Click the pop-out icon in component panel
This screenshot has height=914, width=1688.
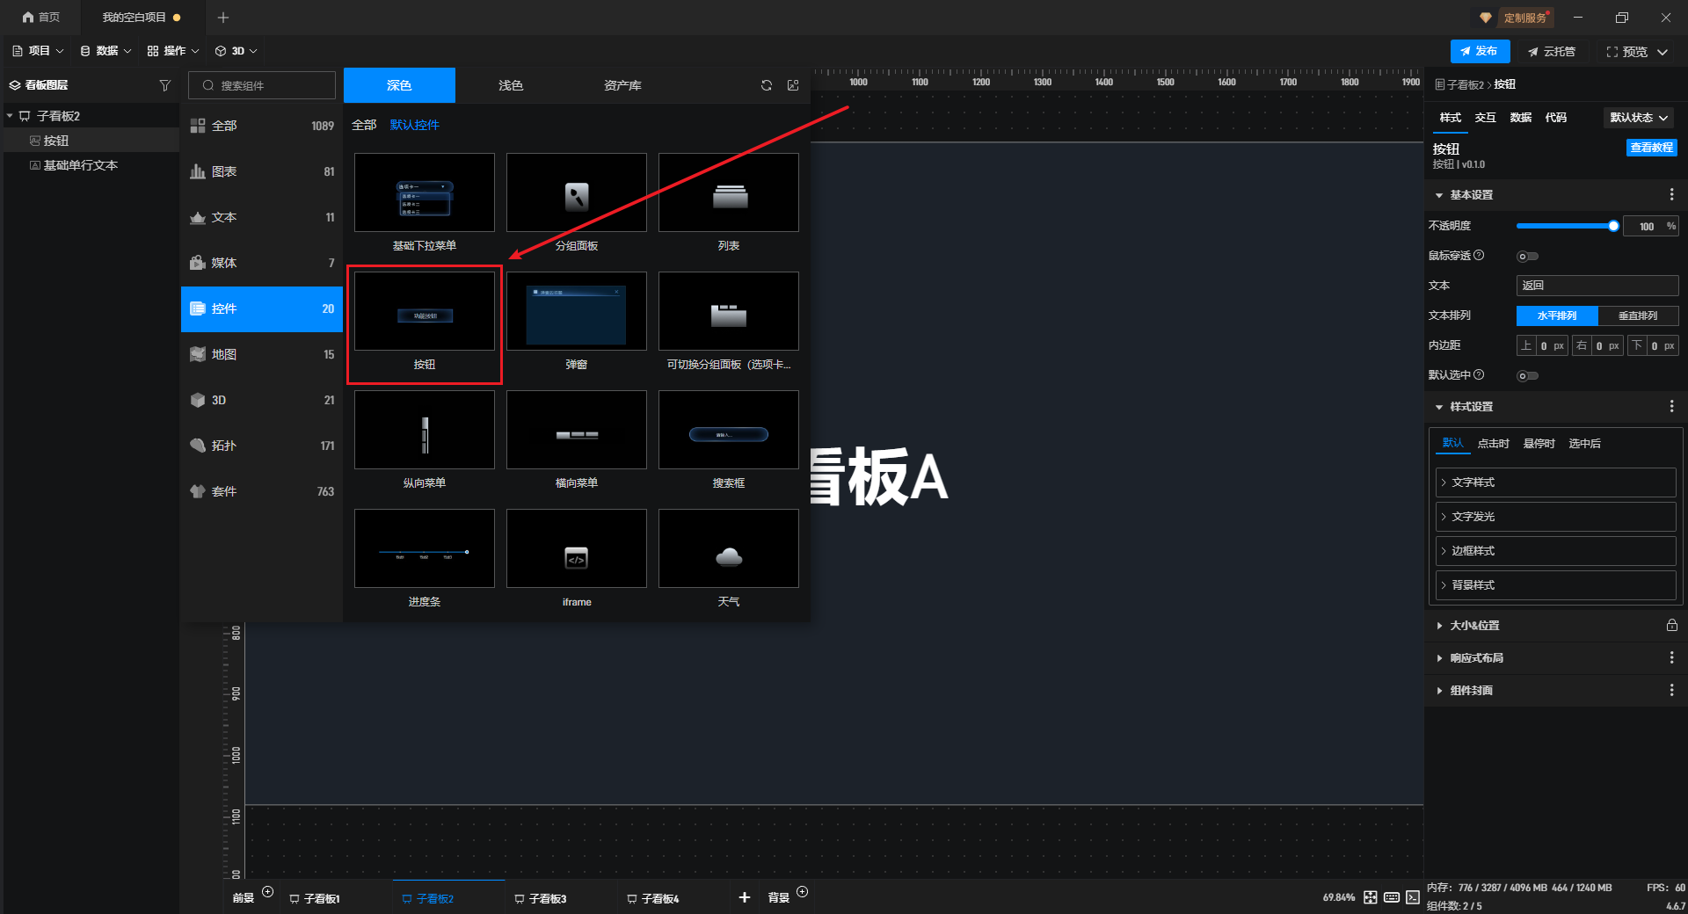pos(793,85)
